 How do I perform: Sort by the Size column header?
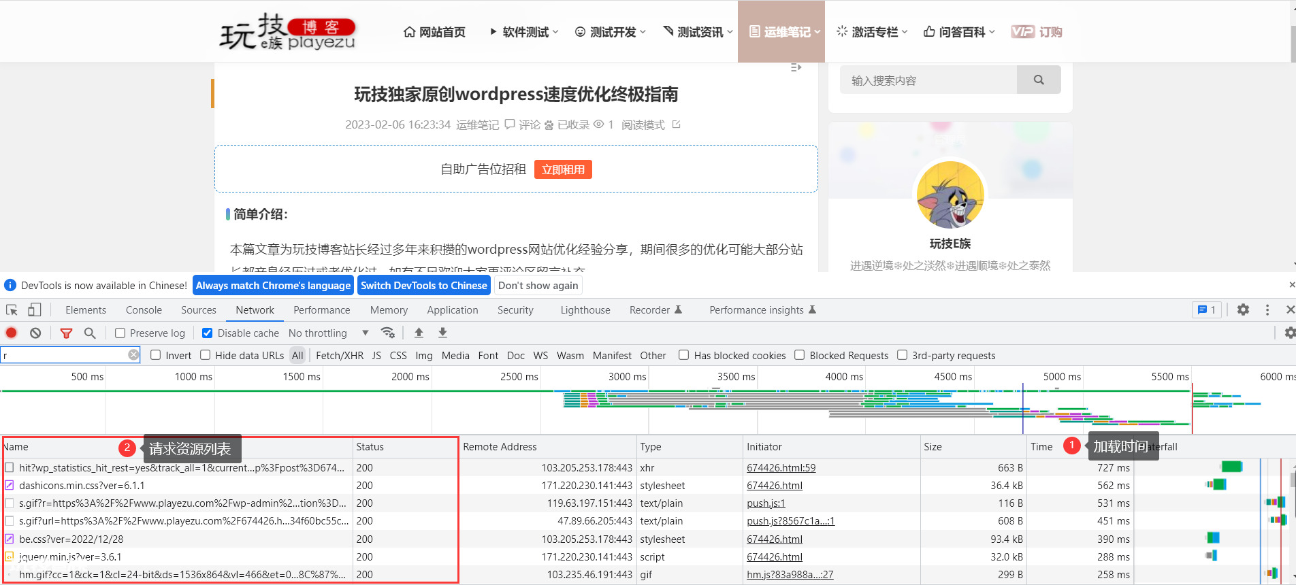coord(973,447)
